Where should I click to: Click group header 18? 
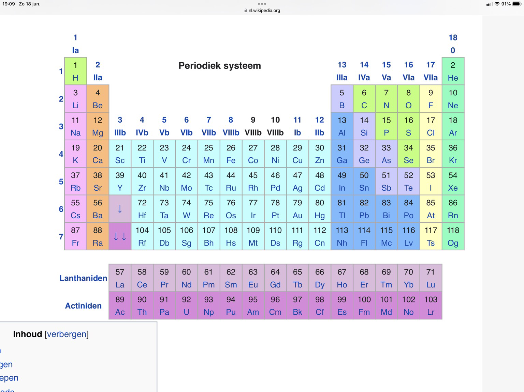click(x=453, y=37)
